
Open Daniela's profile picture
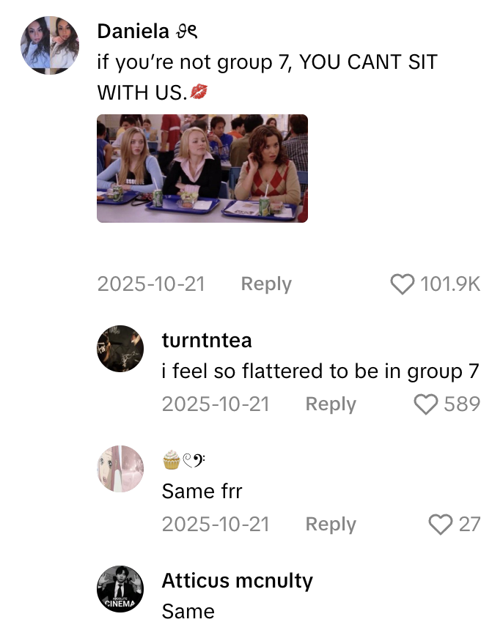[x=50, y=45]
